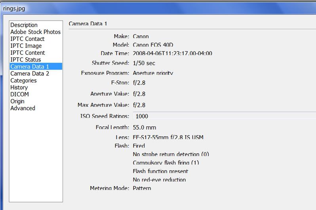Viewport: 316px width, 210px height.
Task: Select the highlighted Camera Data 1 entry
Action: (x=30, y=66)
